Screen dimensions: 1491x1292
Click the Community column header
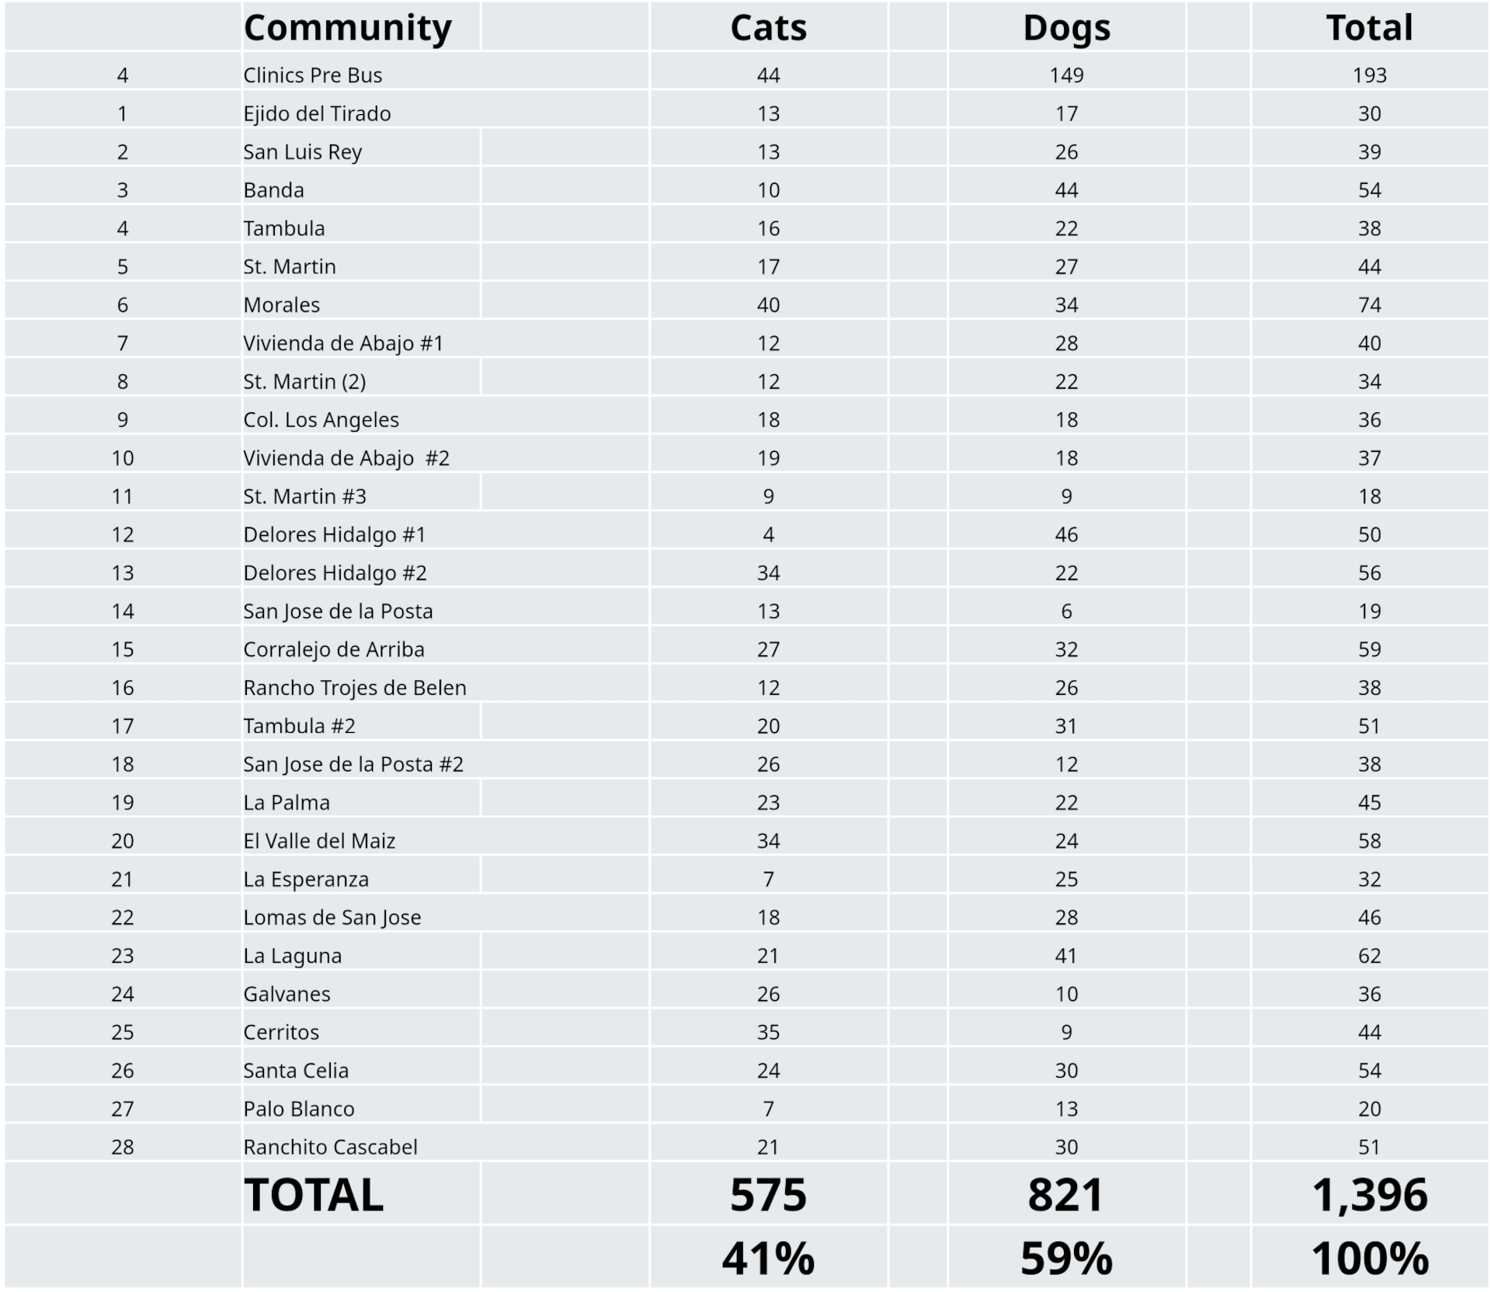click(347, 28)
